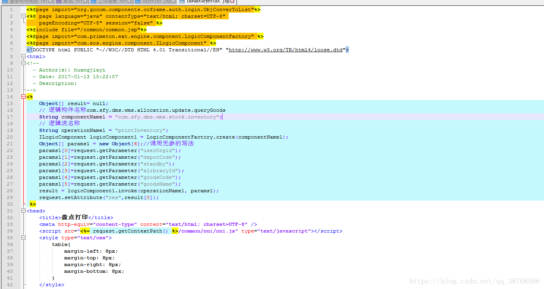Viewport: 544px width, 289px height.
Task: Click the 盘点打印 title text
Action: pos(75,218)
